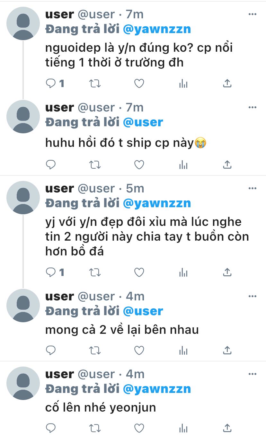The height and width of the screenshot is (435, 266).
Task: Share the 'cố lên nhé yeonjun' tweet
Action: [227, 428]
